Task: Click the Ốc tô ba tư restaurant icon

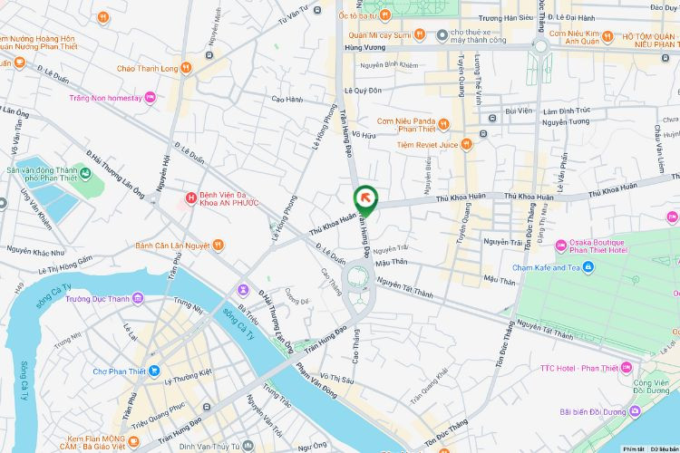Action: tap(385, 15)
